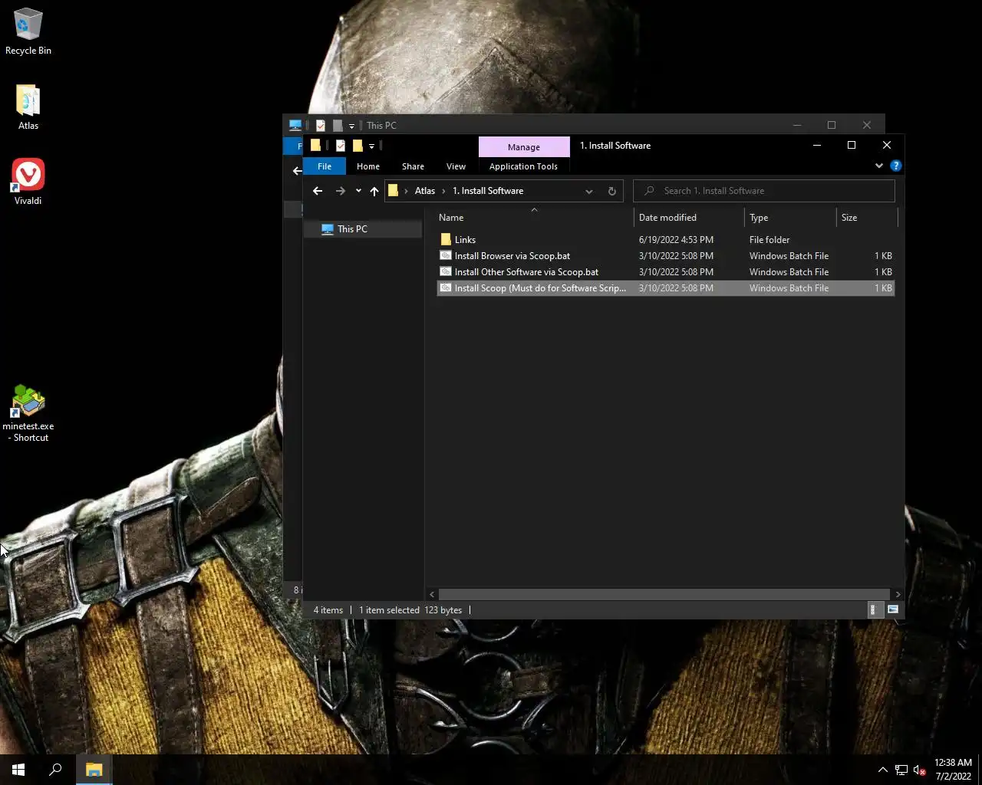Viewport: 982px width, 785px height.
Task: Open Explorer help question mark icon
Action: (x=895, y=166)
